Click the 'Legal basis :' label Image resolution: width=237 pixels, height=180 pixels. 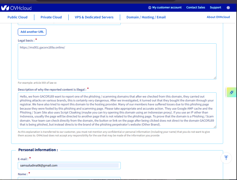[x=26, y=41]
